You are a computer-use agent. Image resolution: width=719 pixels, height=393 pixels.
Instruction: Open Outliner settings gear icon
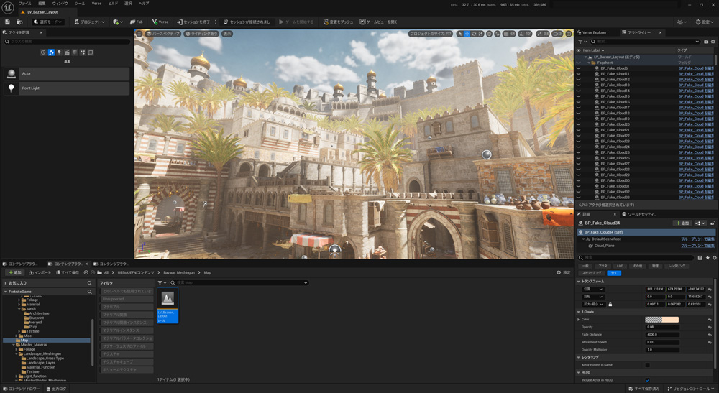coord(713,42)
